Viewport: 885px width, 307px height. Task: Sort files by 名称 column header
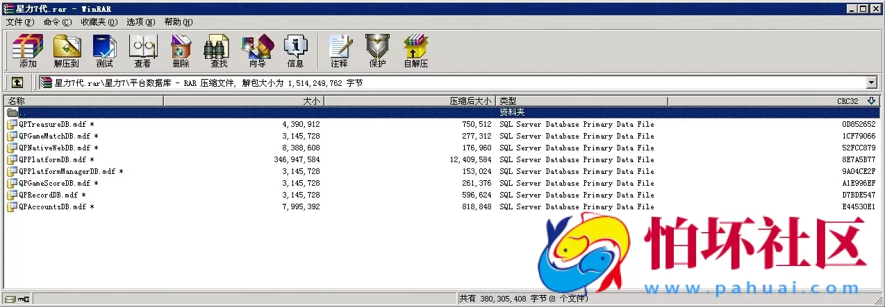coord(83,101)
